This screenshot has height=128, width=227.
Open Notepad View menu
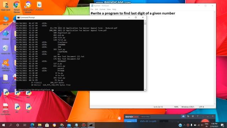tap(109, 9)
